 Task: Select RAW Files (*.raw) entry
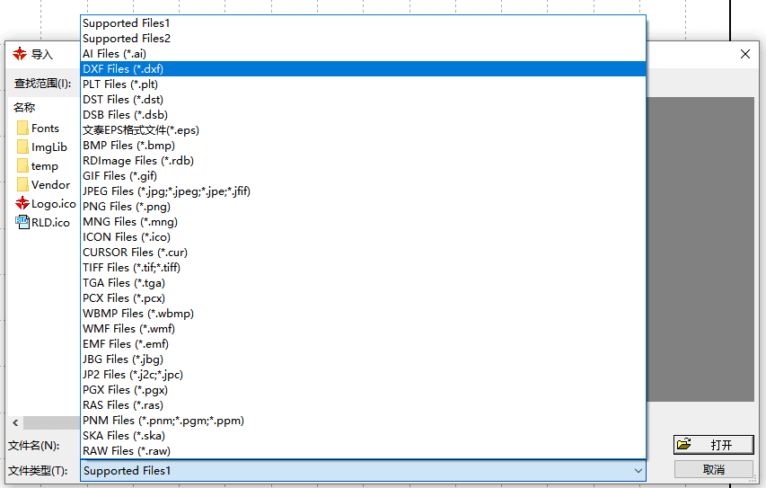pyautogui.click(x=126, y=451)
